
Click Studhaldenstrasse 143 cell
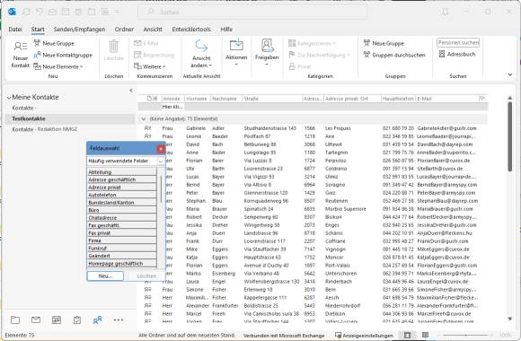pyautogui.click(x=269, y=128)
